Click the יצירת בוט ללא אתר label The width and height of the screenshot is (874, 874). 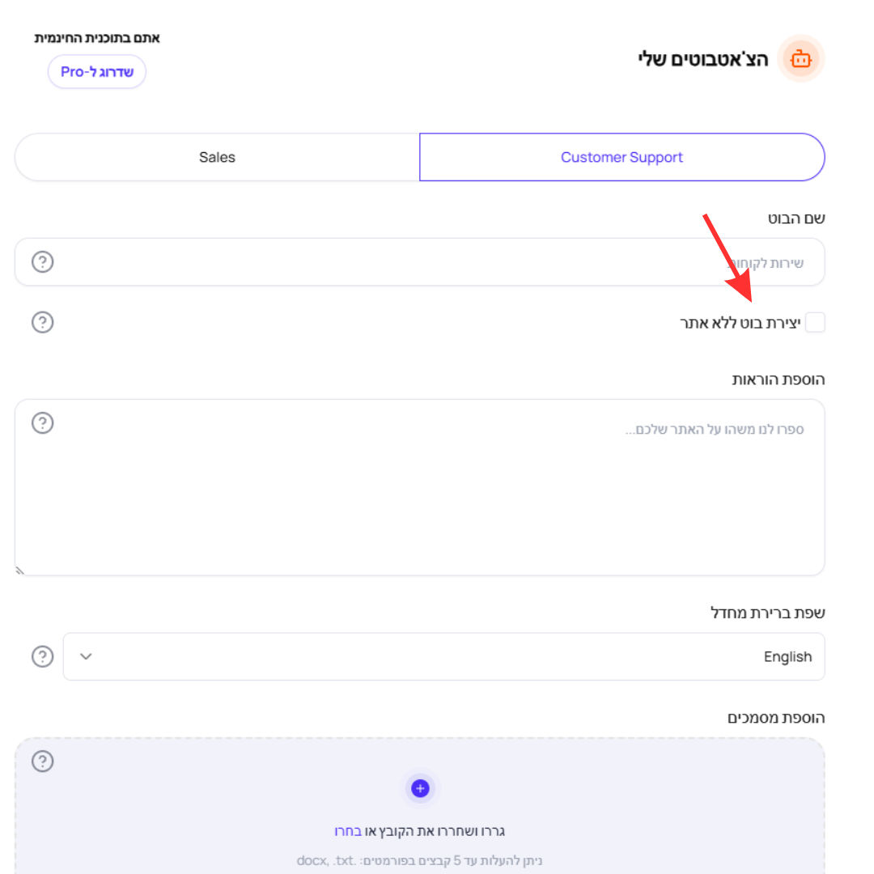tap(740, 323)
